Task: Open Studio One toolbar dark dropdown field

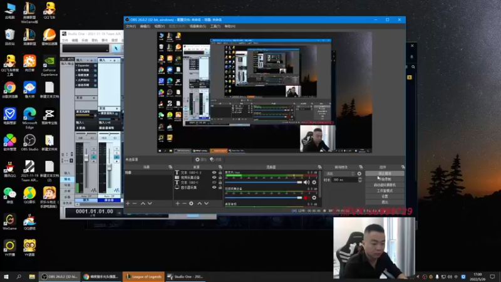Action: [x=85, y=48]
